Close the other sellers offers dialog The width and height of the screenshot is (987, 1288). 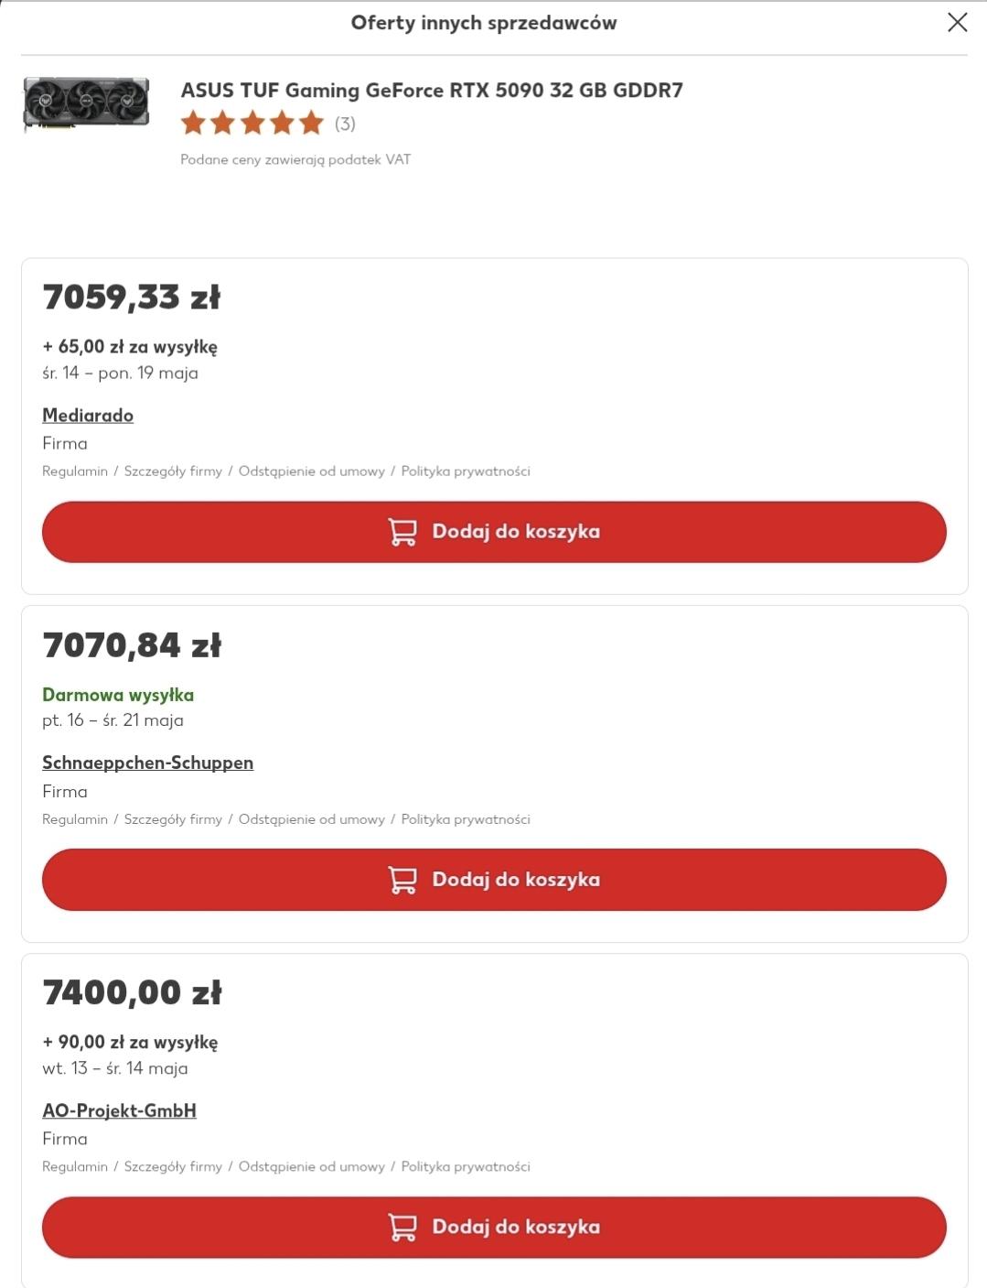point(957,23)
